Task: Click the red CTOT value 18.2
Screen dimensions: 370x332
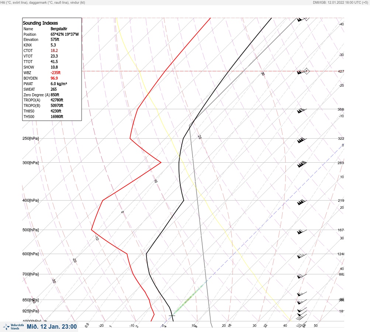Action: [x=54, y=51]
